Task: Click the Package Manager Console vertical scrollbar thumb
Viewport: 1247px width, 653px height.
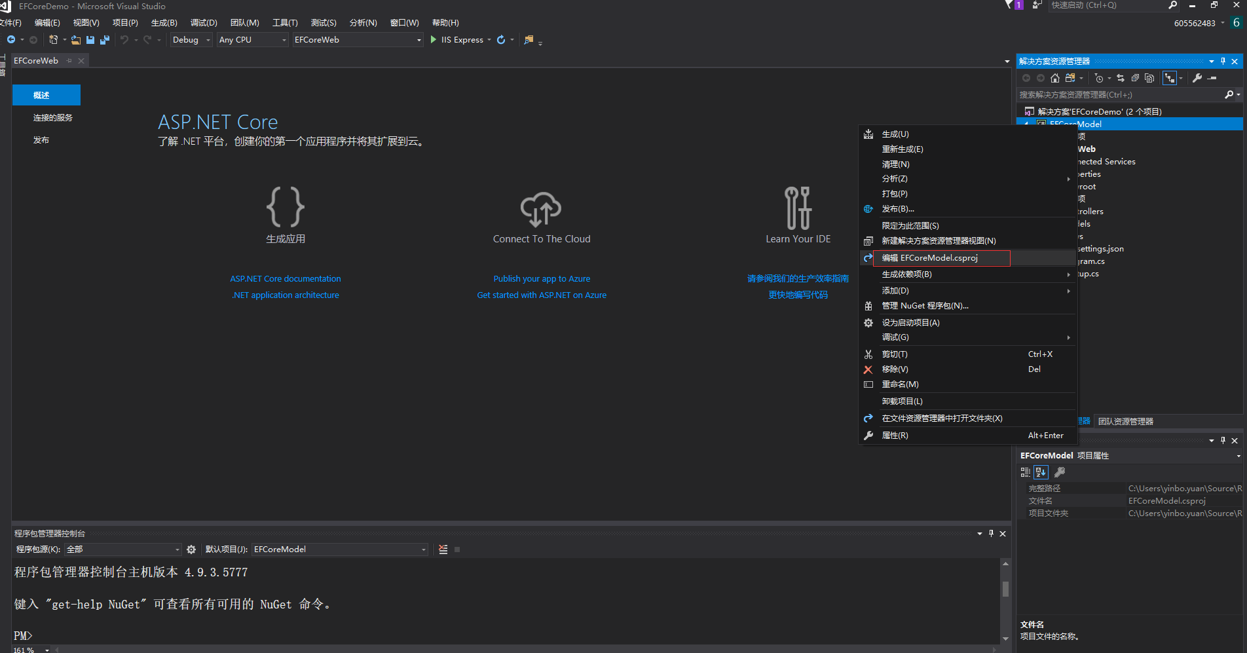Action: pyautogui.click(x=1005, y=589)
